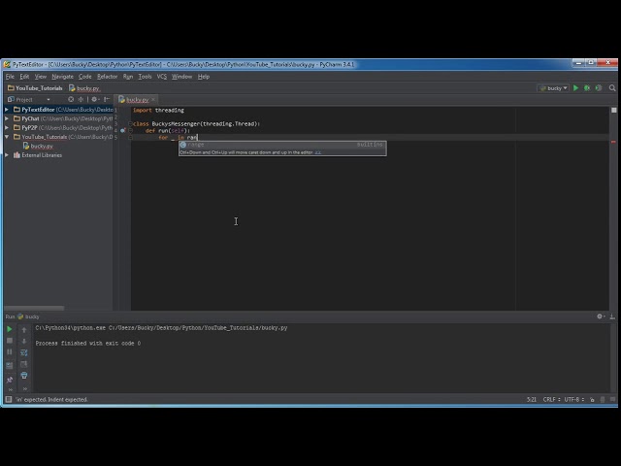Expand more actions below the print icon
Screen dimensions: 621x466
tap(25, 388)
